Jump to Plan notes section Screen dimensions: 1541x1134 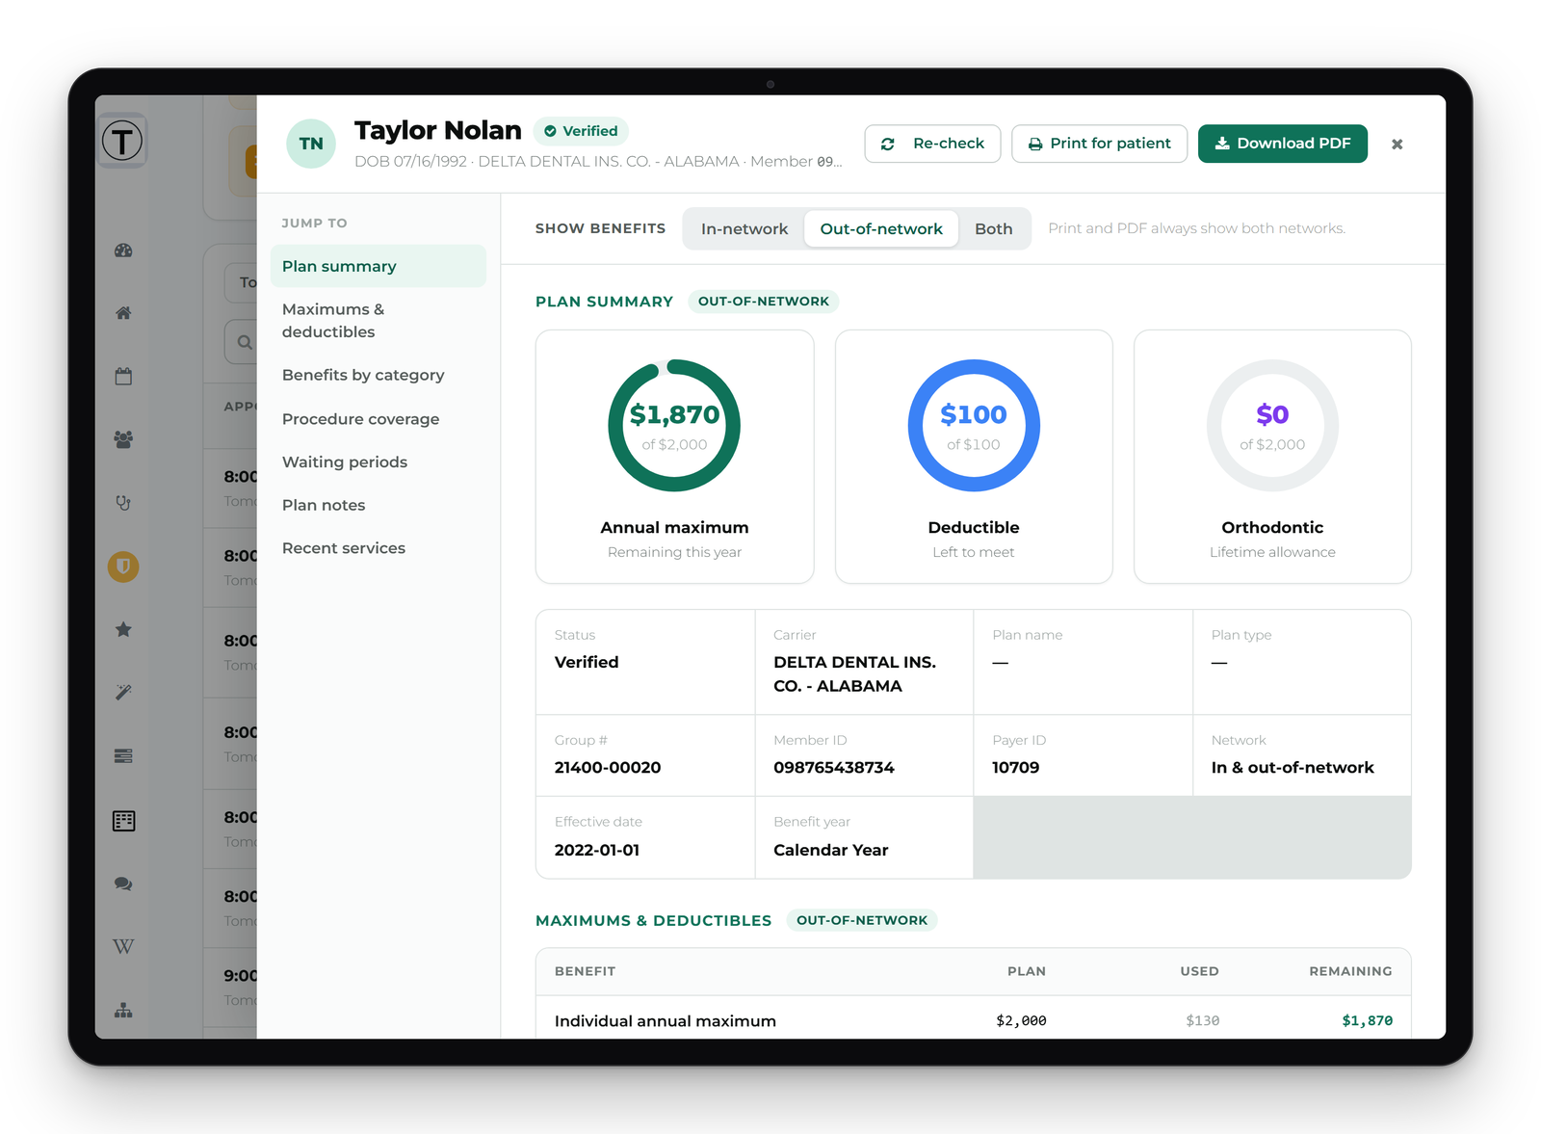point(378,506)
